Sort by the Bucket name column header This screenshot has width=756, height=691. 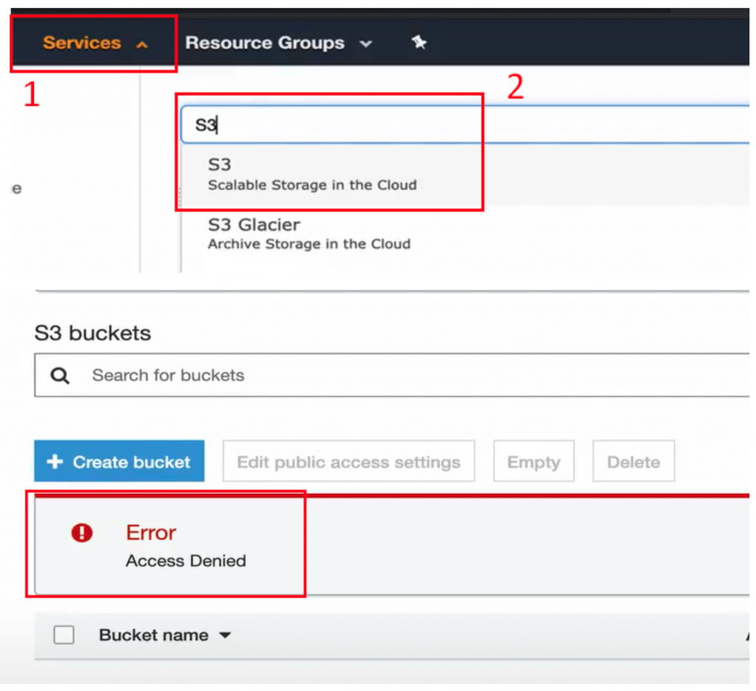154,635
